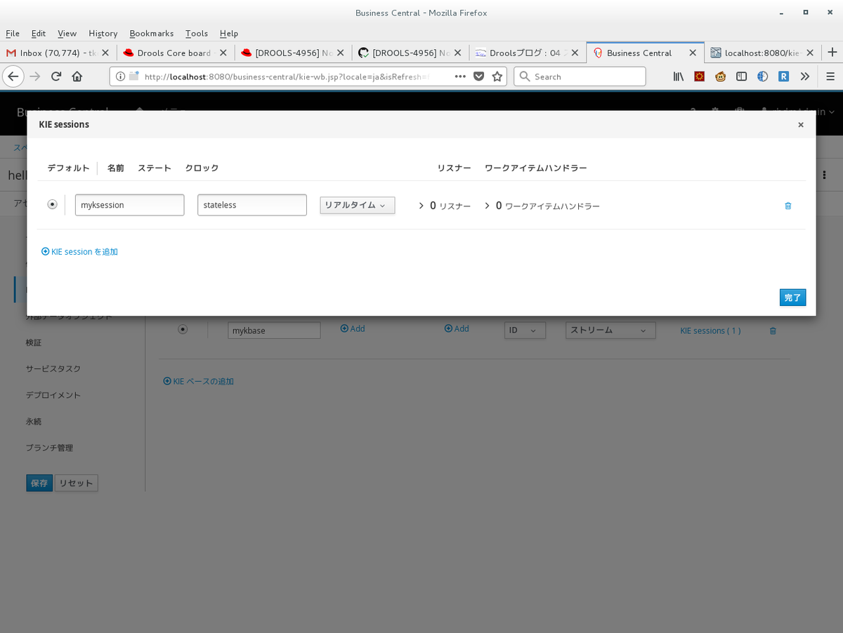The height and width of the screenshot is (633, 843).
Task: Switch to the localhost:8080/kie tab
Action: coord(762,53)
